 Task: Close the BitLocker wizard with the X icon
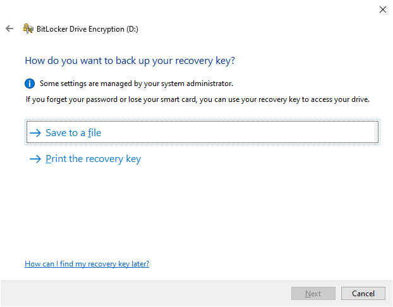coord(382,9)
